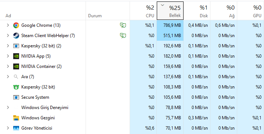Expand Kaspersky (32 bit) (2) group

pyautogui.click(x=8, y=46)
